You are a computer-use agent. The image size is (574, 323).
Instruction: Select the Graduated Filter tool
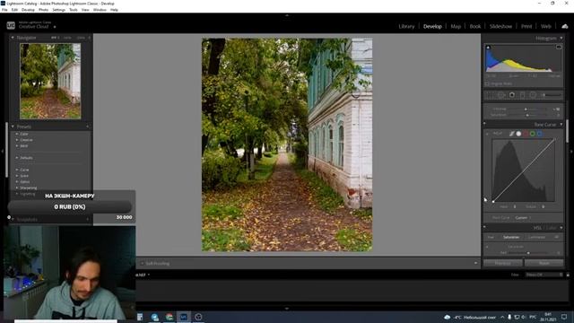522,95
